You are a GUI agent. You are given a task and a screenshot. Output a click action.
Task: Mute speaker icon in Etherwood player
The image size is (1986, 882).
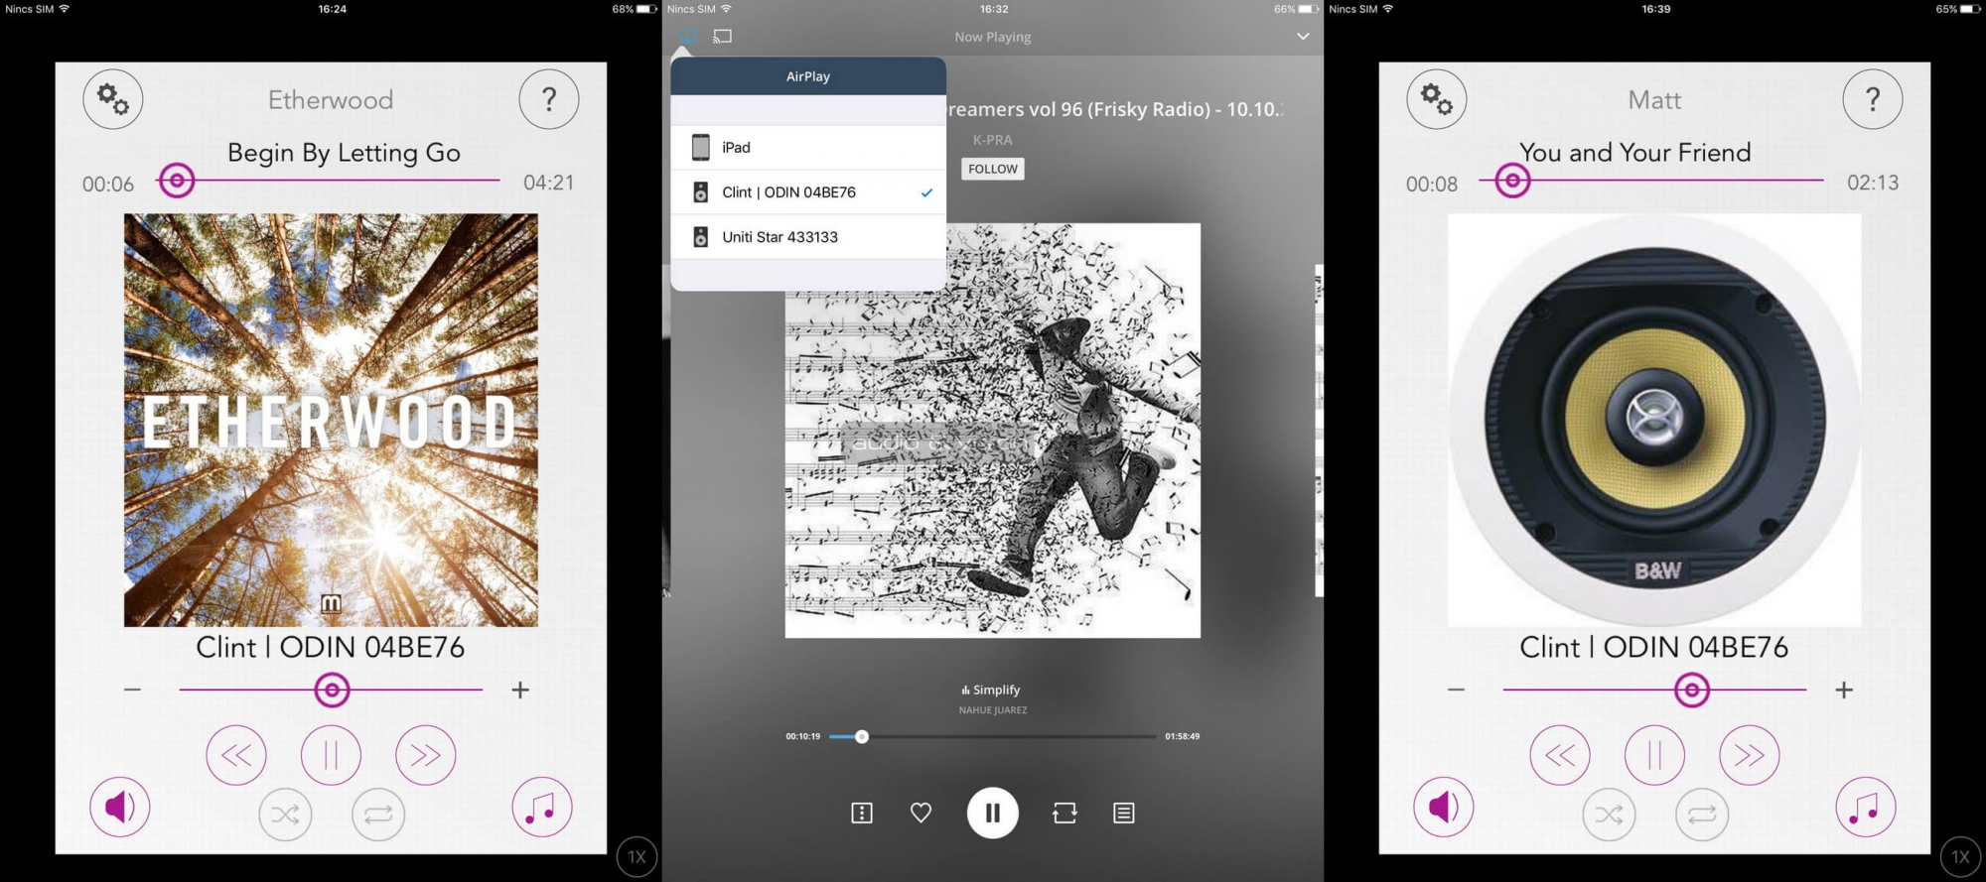click(x=120, y=807)
